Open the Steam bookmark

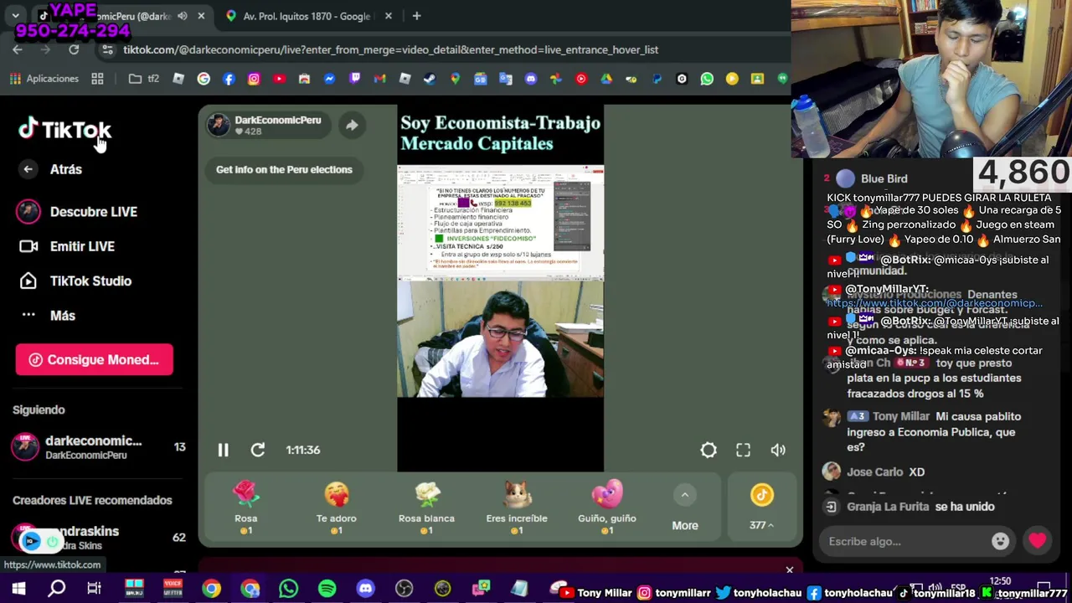[x=430, y=79]
